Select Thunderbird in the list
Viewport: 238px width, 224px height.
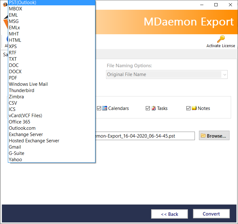point(52,90)
